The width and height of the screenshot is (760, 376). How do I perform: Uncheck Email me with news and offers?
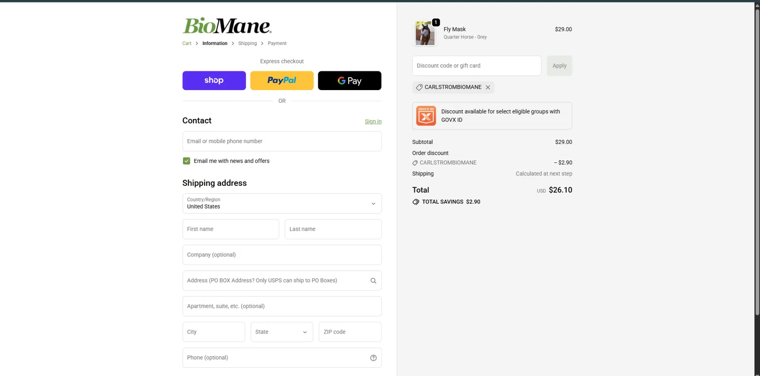point(186,161)
